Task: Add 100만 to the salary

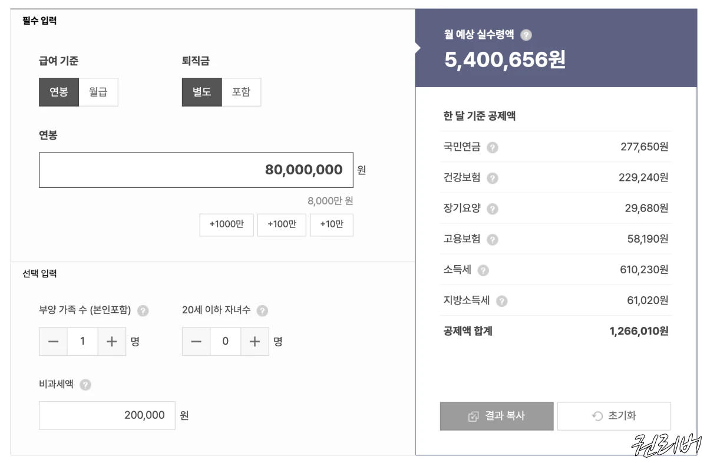Action: click(x=282, y=224)
